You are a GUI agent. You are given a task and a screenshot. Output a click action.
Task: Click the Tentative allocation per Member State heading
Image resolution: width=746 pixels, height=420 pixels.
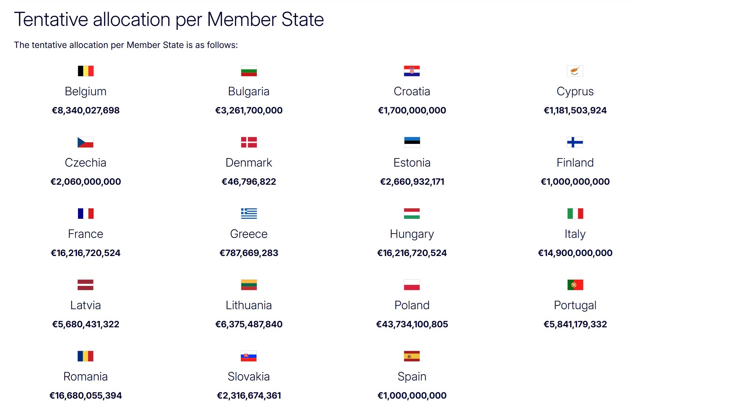click(x=169, y=19)
